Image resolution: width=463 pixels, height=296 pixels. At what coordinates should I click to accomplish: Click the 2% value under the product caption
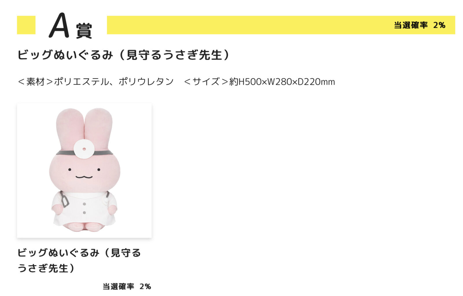(145, 286)
